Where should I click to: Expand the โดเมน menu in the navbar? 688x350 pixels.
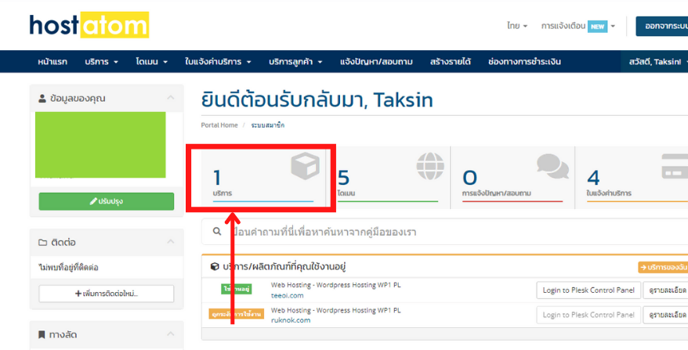(151, 62)
